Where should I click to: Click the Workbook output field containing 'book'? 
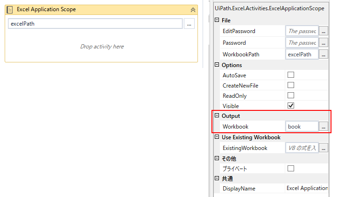click(x=302, y=127)
